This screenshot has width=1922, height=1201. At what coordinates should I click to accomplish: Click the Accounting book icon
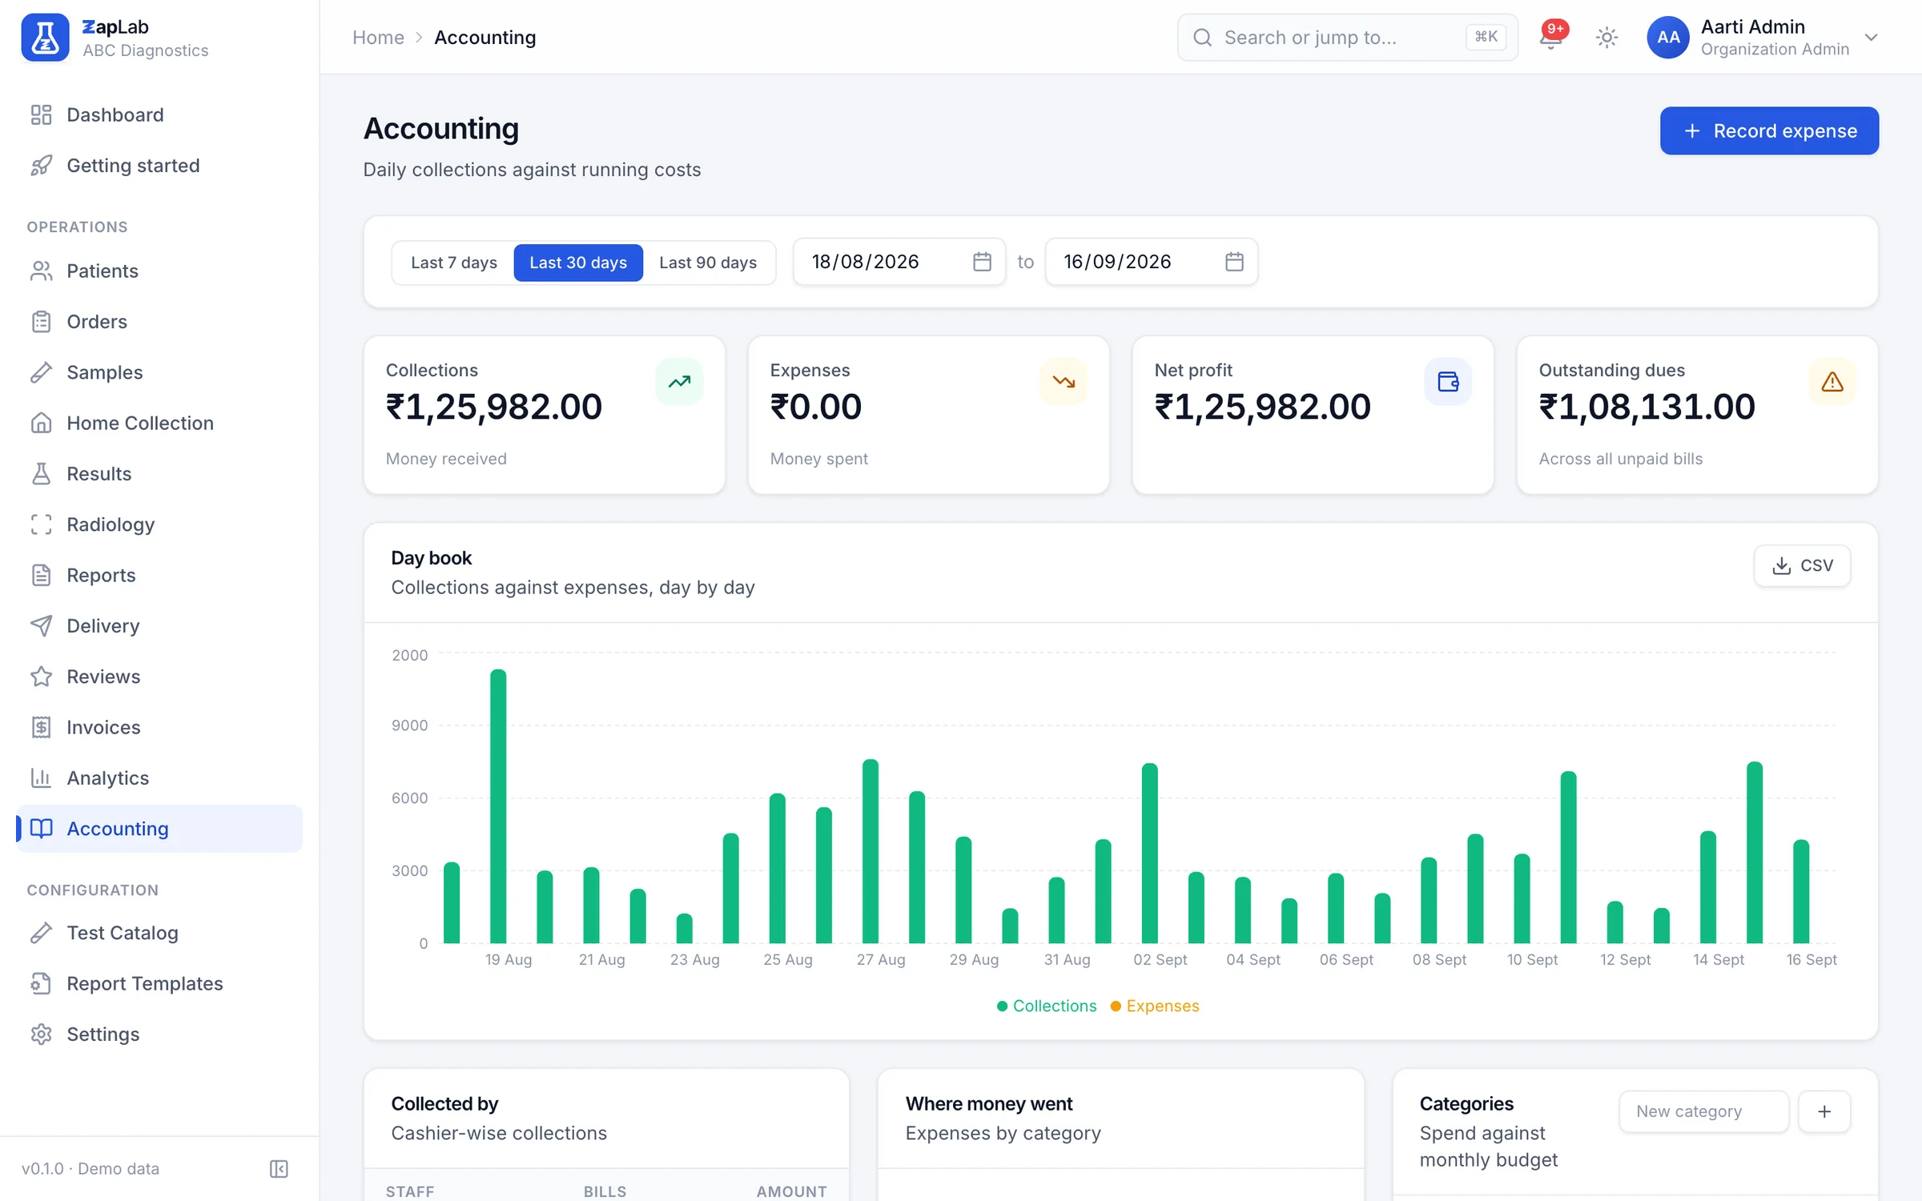(x=41, y=829)
